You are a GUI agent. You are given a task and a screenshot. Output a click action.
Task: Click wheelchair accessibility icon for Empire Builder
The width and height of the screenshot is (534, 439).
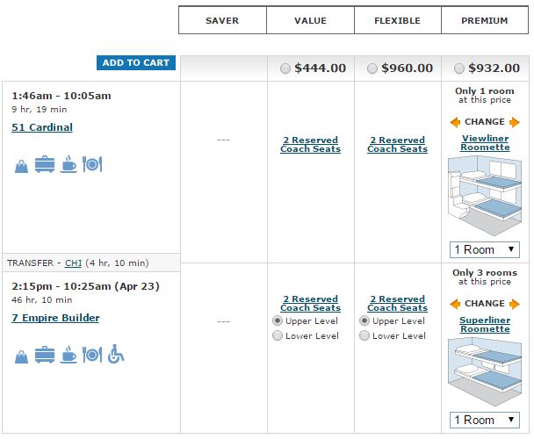(116, 355)
